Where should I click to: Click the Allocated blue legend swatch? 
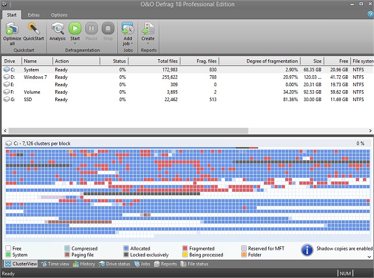126,248
